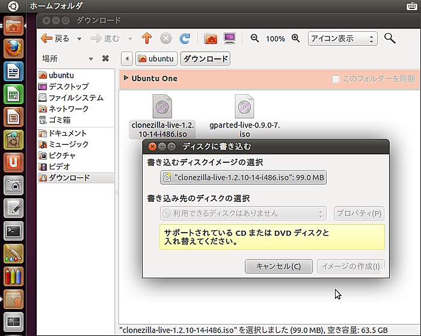Launch LibreOffice Writer from the launcher

[x=13, y=72]
